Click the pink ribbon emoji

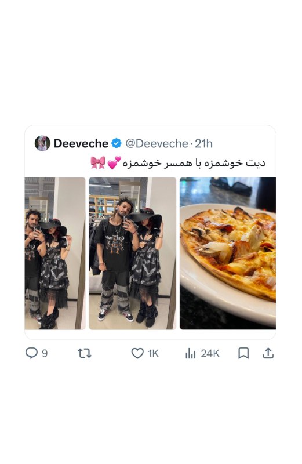point(98,163)
